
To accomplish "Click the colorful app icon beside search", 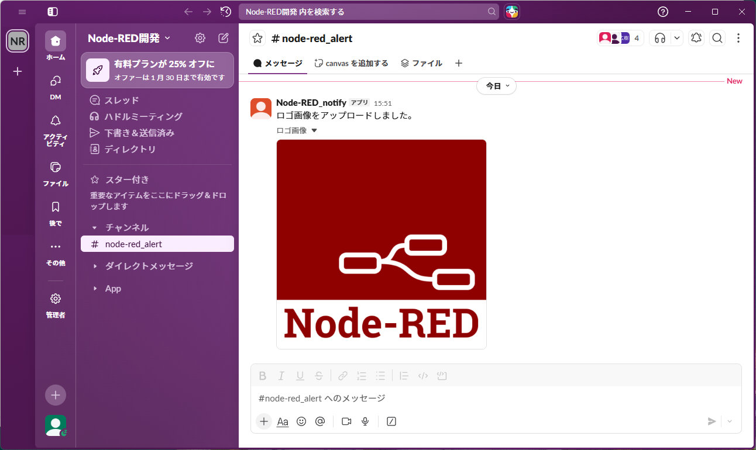I will [512, 12].
